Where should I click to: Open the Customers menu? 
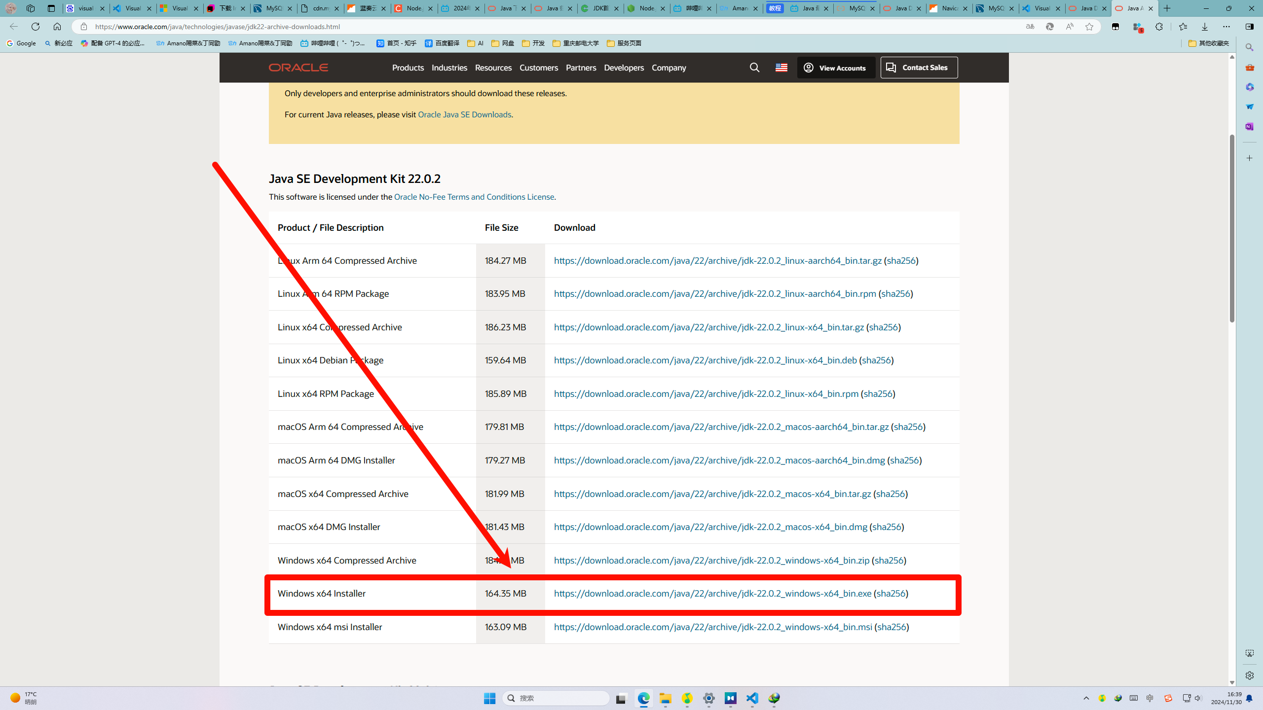(539, 68)
